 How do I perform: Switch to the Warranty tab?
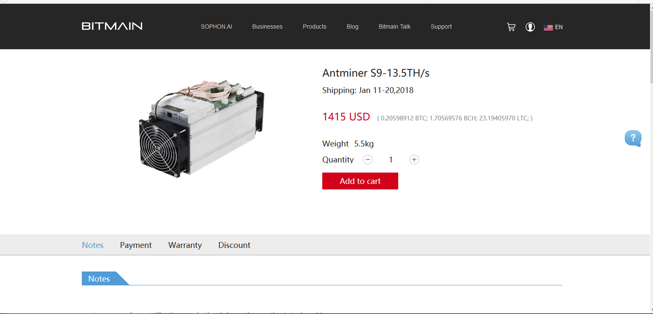coord(185,245)
